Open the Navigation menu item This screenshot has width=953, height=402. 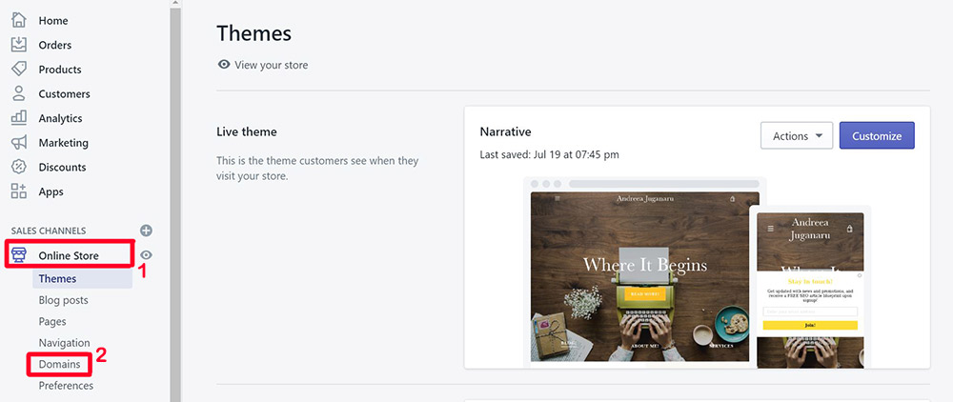point(65,343)
